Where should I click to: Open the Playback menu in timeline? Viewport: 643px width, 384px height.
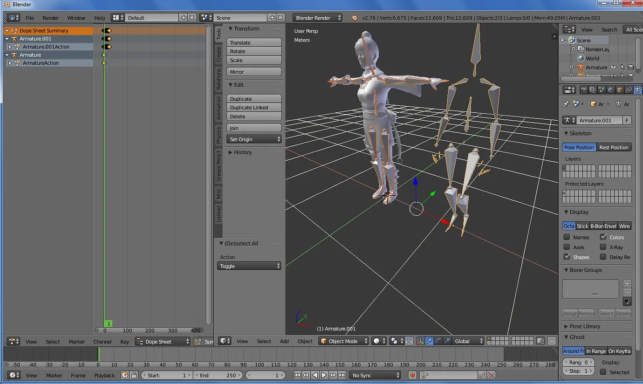[104, 375]
